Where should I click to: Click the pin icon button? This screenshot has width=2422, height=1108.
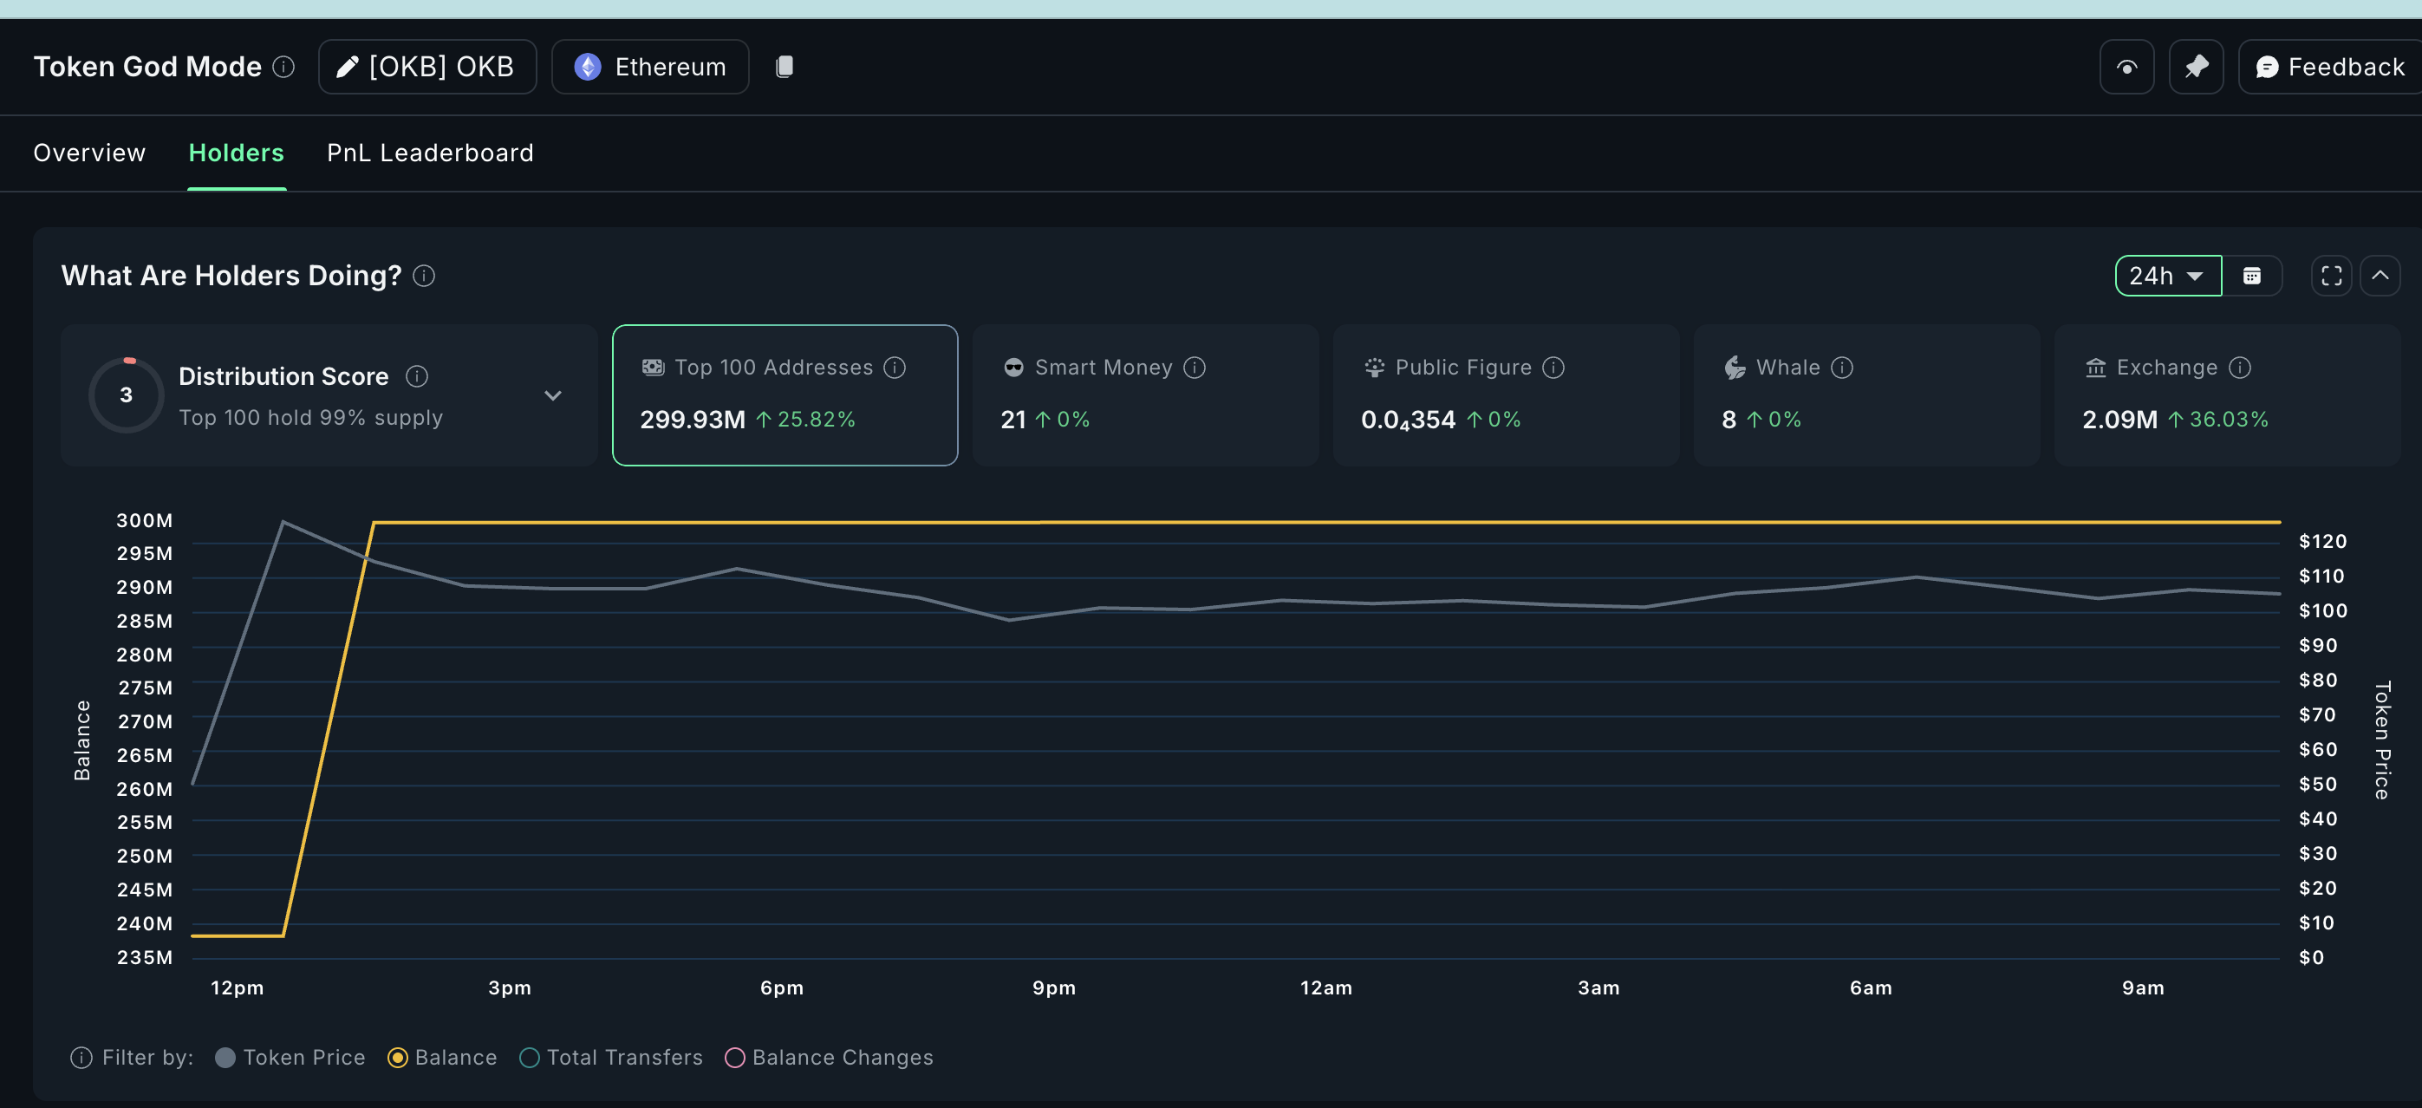pos(2196,67)
